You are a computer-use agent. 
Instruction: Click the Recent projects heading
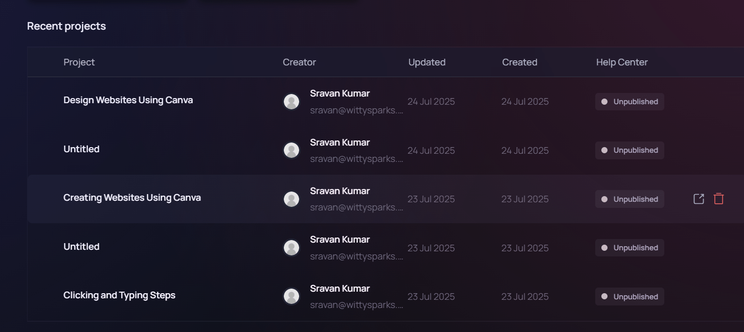click(x=66, y=26)
